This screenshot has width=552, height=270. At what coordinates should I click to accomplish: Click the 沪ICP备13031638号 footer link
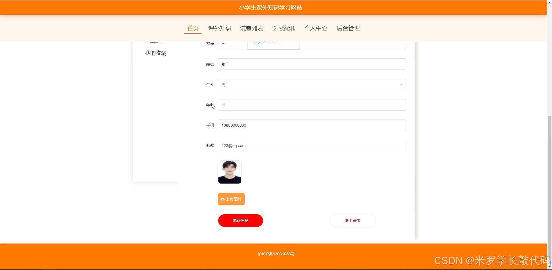[276, 254]
